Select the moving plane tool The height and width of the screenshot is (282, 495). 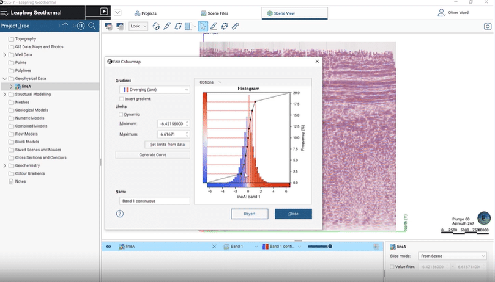point(177,26)
